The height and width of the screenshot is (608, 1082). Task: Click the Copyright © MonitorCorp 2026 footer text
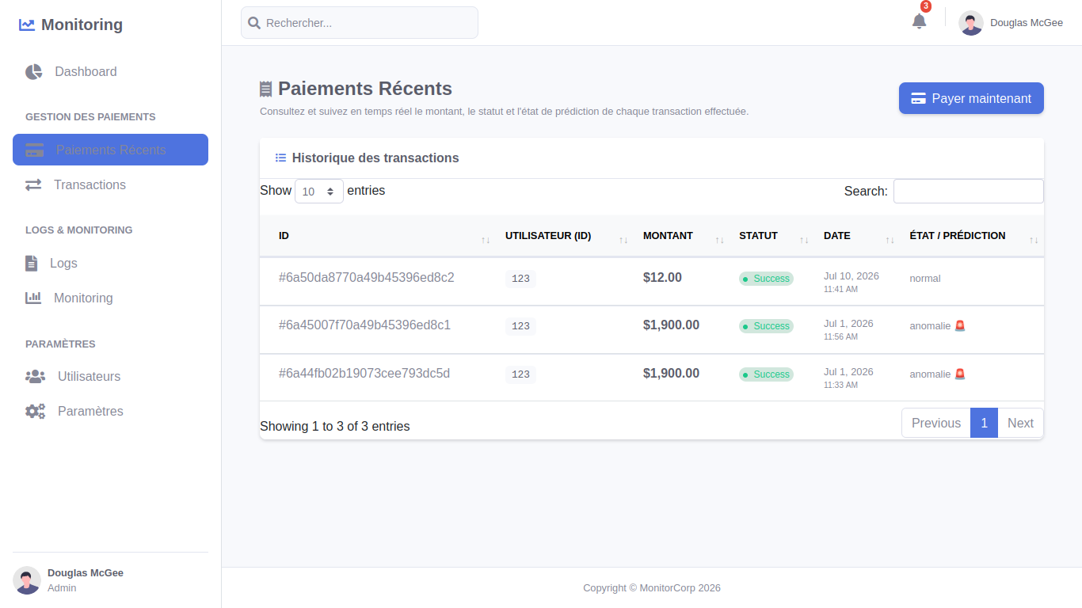[x=652, y=588]
